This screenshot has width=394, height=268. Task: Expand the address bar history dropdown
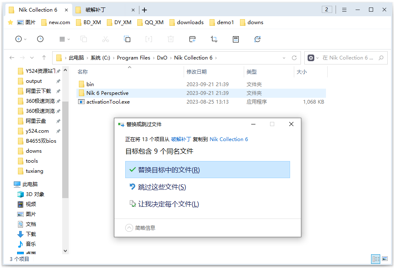[284, 58]
